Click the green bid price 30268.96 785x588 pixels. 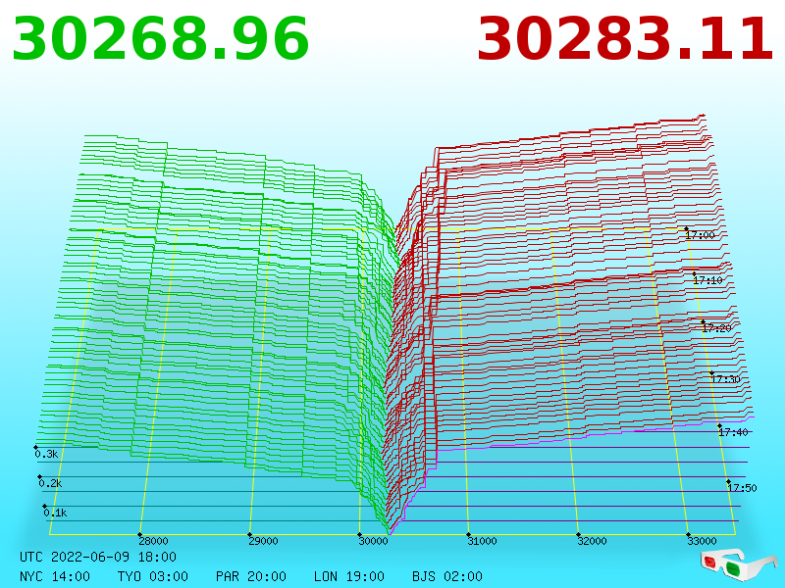click(160, 39)
